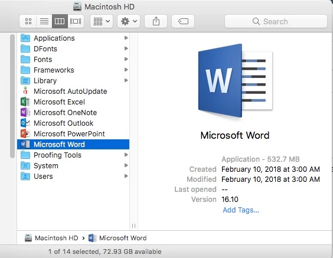This screenshot has width=333, height=258.
Task: Click Macintosh HD in the path bar
Action: (x=57, y=238)
